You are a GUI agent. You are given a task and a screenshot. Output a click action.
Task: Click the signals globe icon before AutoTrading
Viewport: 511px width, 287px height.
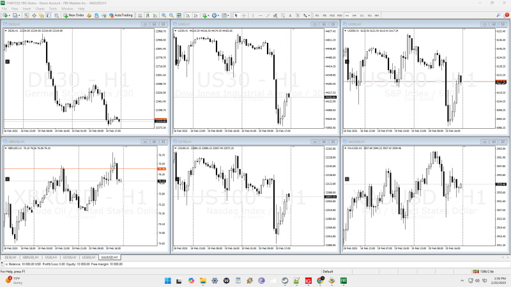click(x=104, y=15)
